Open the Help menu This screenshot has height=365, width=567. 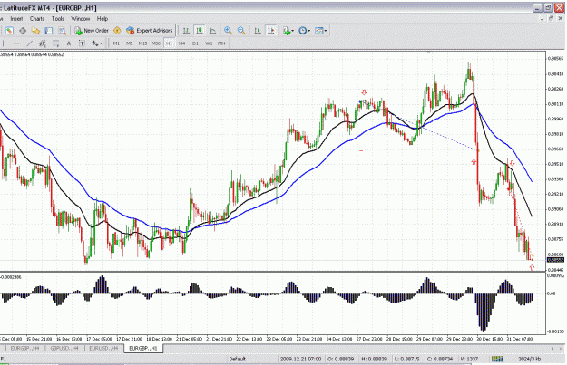point(103,19)
